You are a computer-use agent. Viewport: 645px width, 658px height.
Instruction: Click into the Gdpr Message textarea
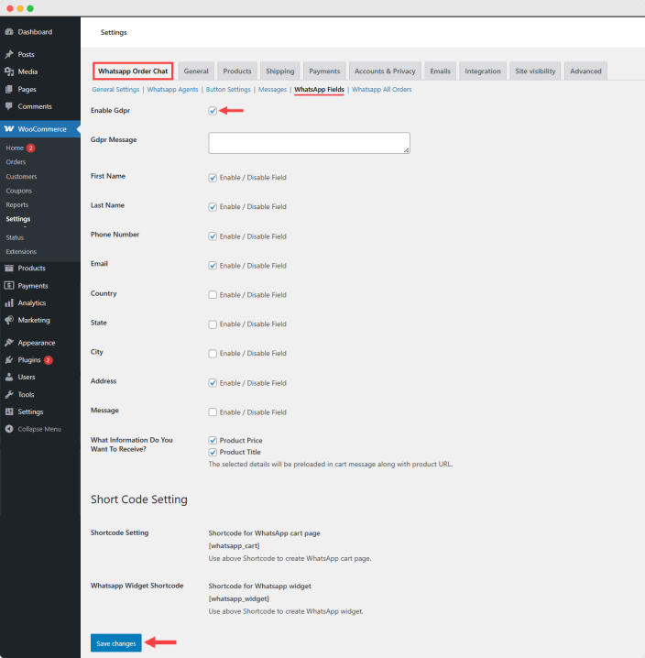(310, 143)
